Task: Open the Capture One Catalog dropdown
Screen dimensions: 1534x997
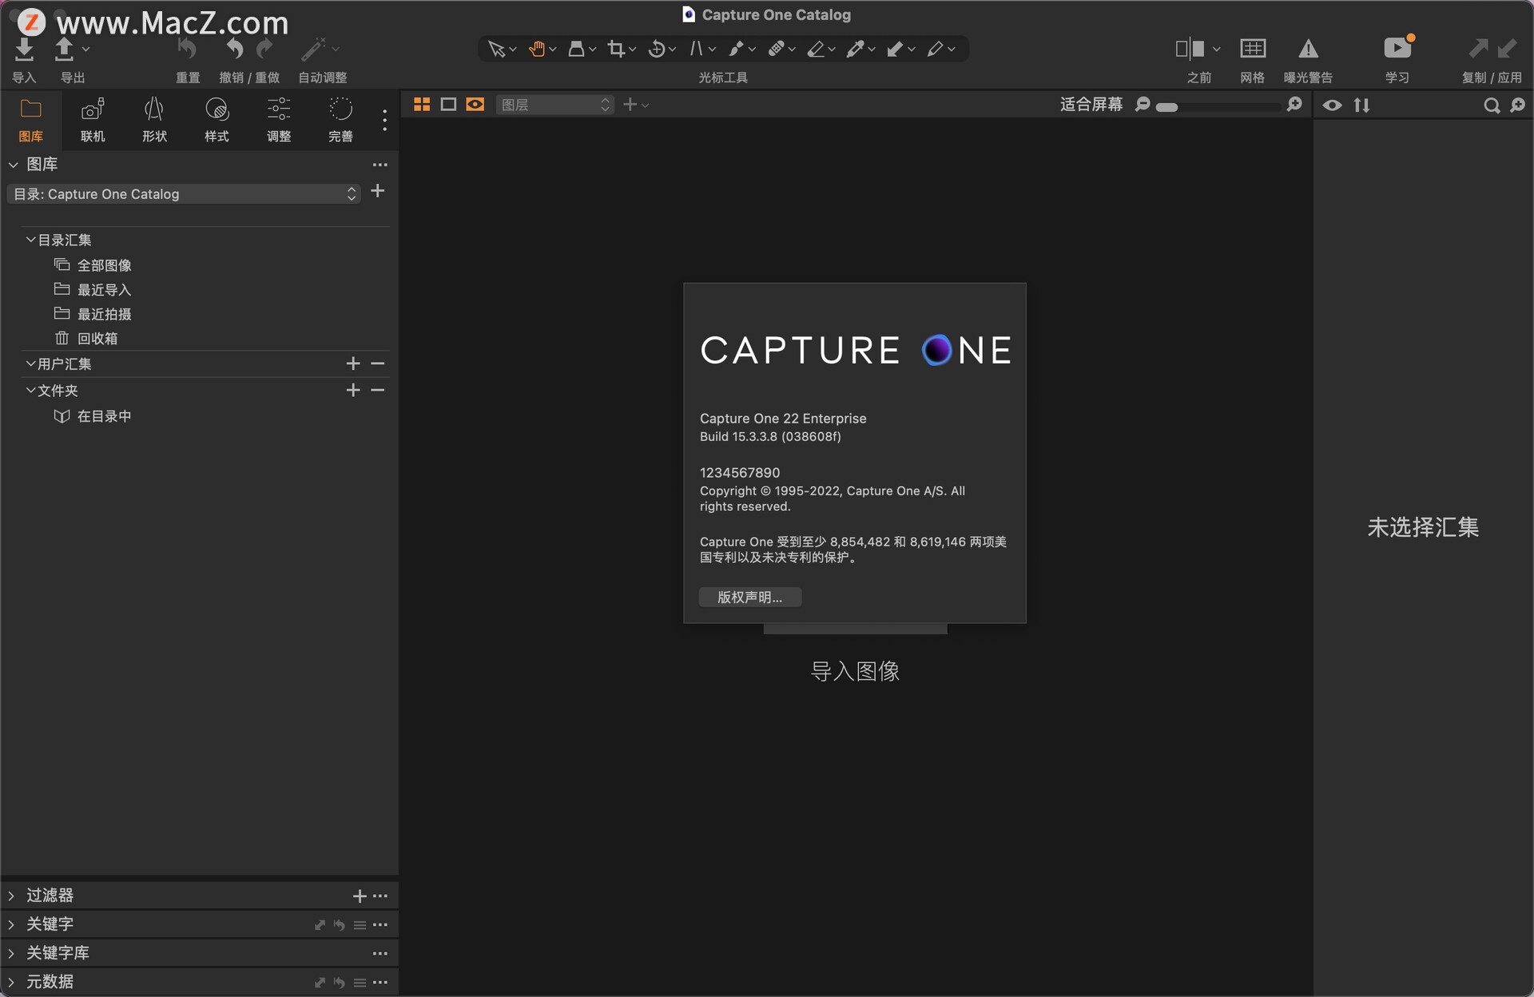Action: (x=184, y=194)
